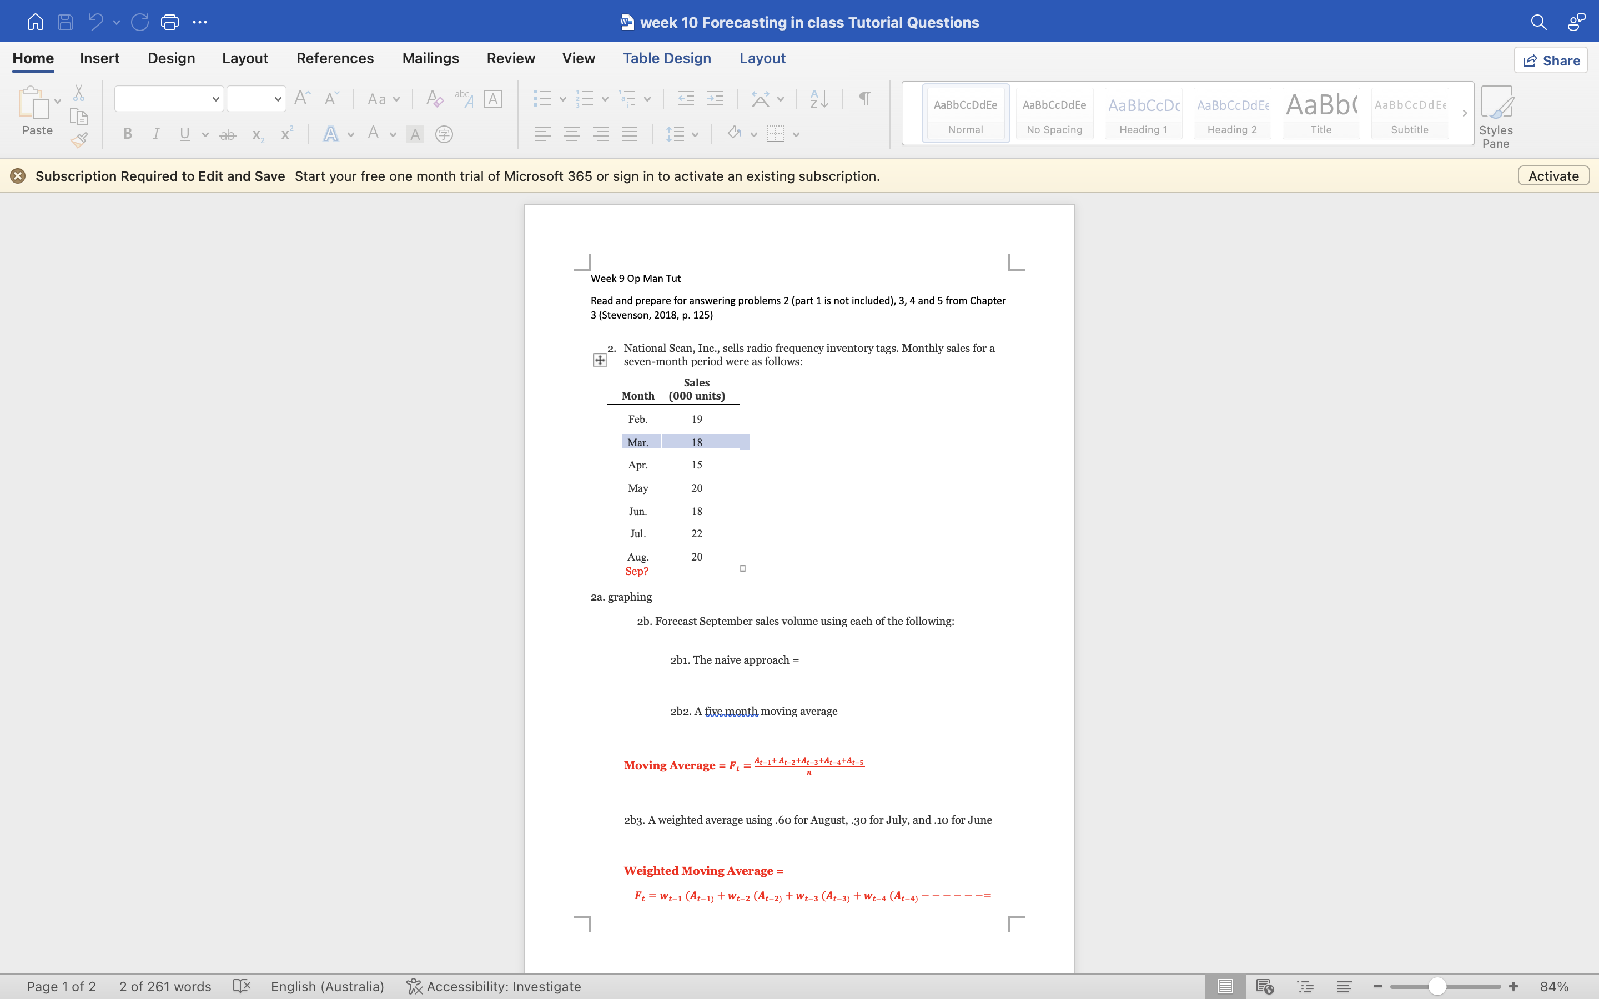Viewport: 1599px width, 999px height.
Task: Expand the line spacing dropdown
Action: [695, 135]
